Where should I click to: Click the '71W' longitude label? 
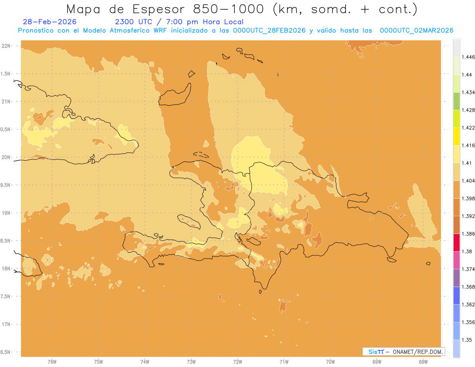pyautogui.click(x=284, y=362)
